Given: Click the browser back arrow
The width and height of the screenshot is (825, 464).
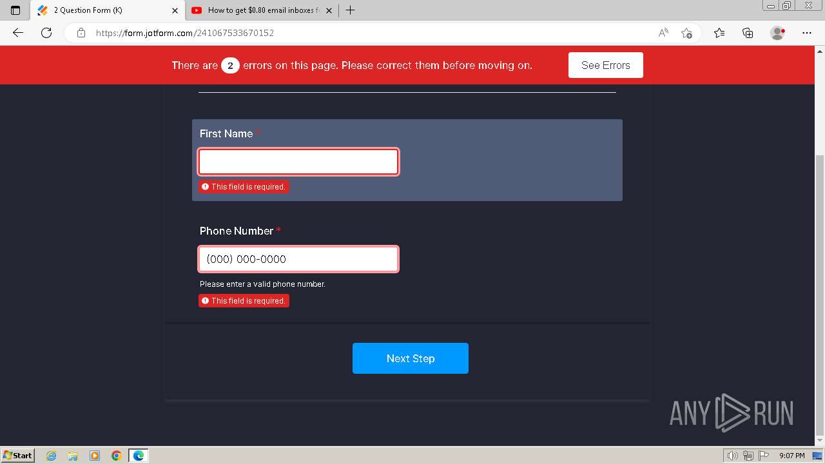Looking at the screenshot, I should click(18, 33).
